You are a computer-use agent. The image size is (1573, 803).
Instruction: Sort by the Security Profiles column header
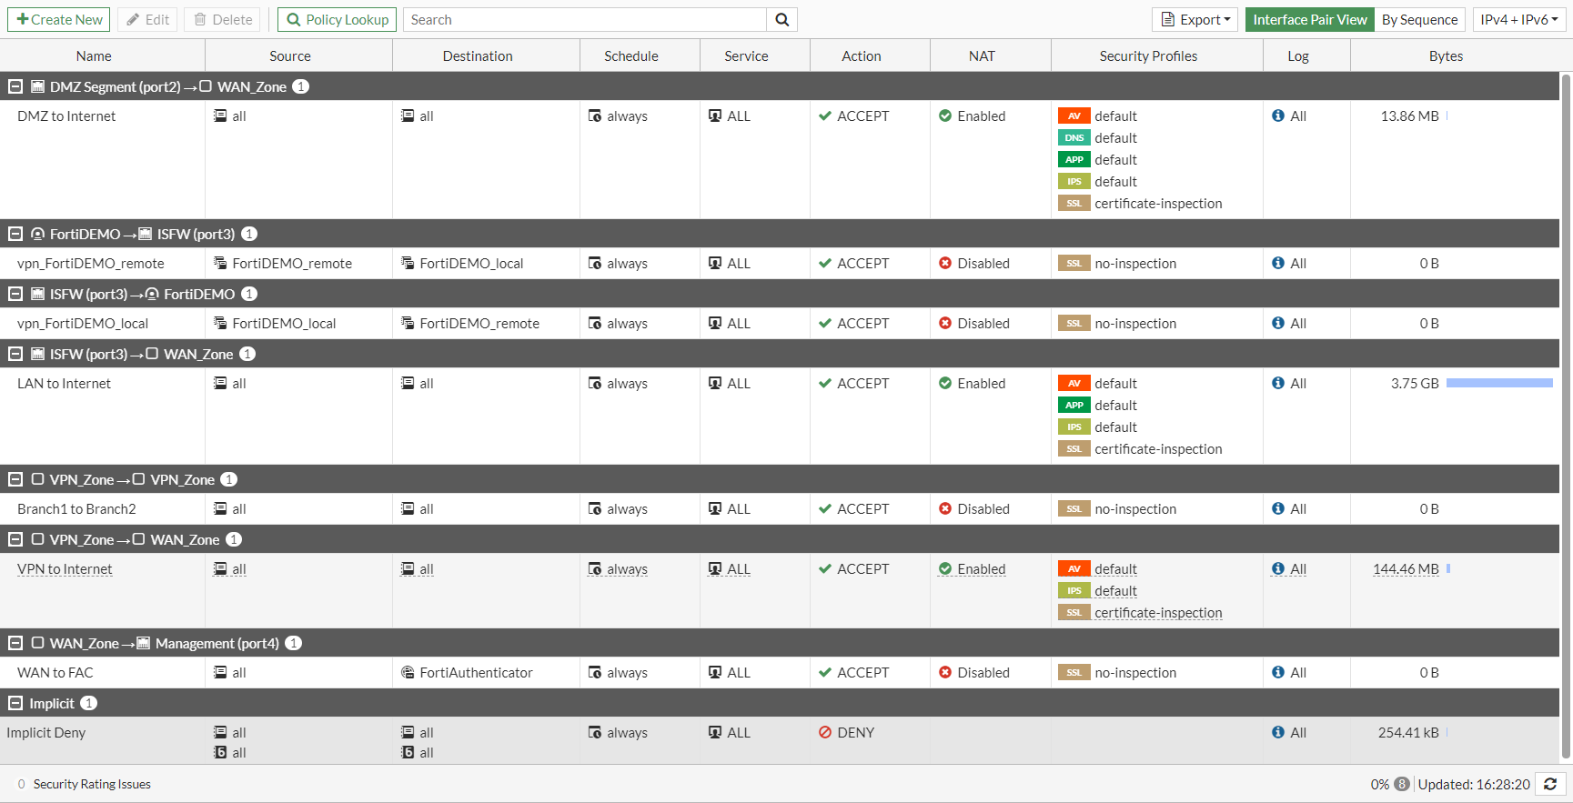click(1148, 56)
